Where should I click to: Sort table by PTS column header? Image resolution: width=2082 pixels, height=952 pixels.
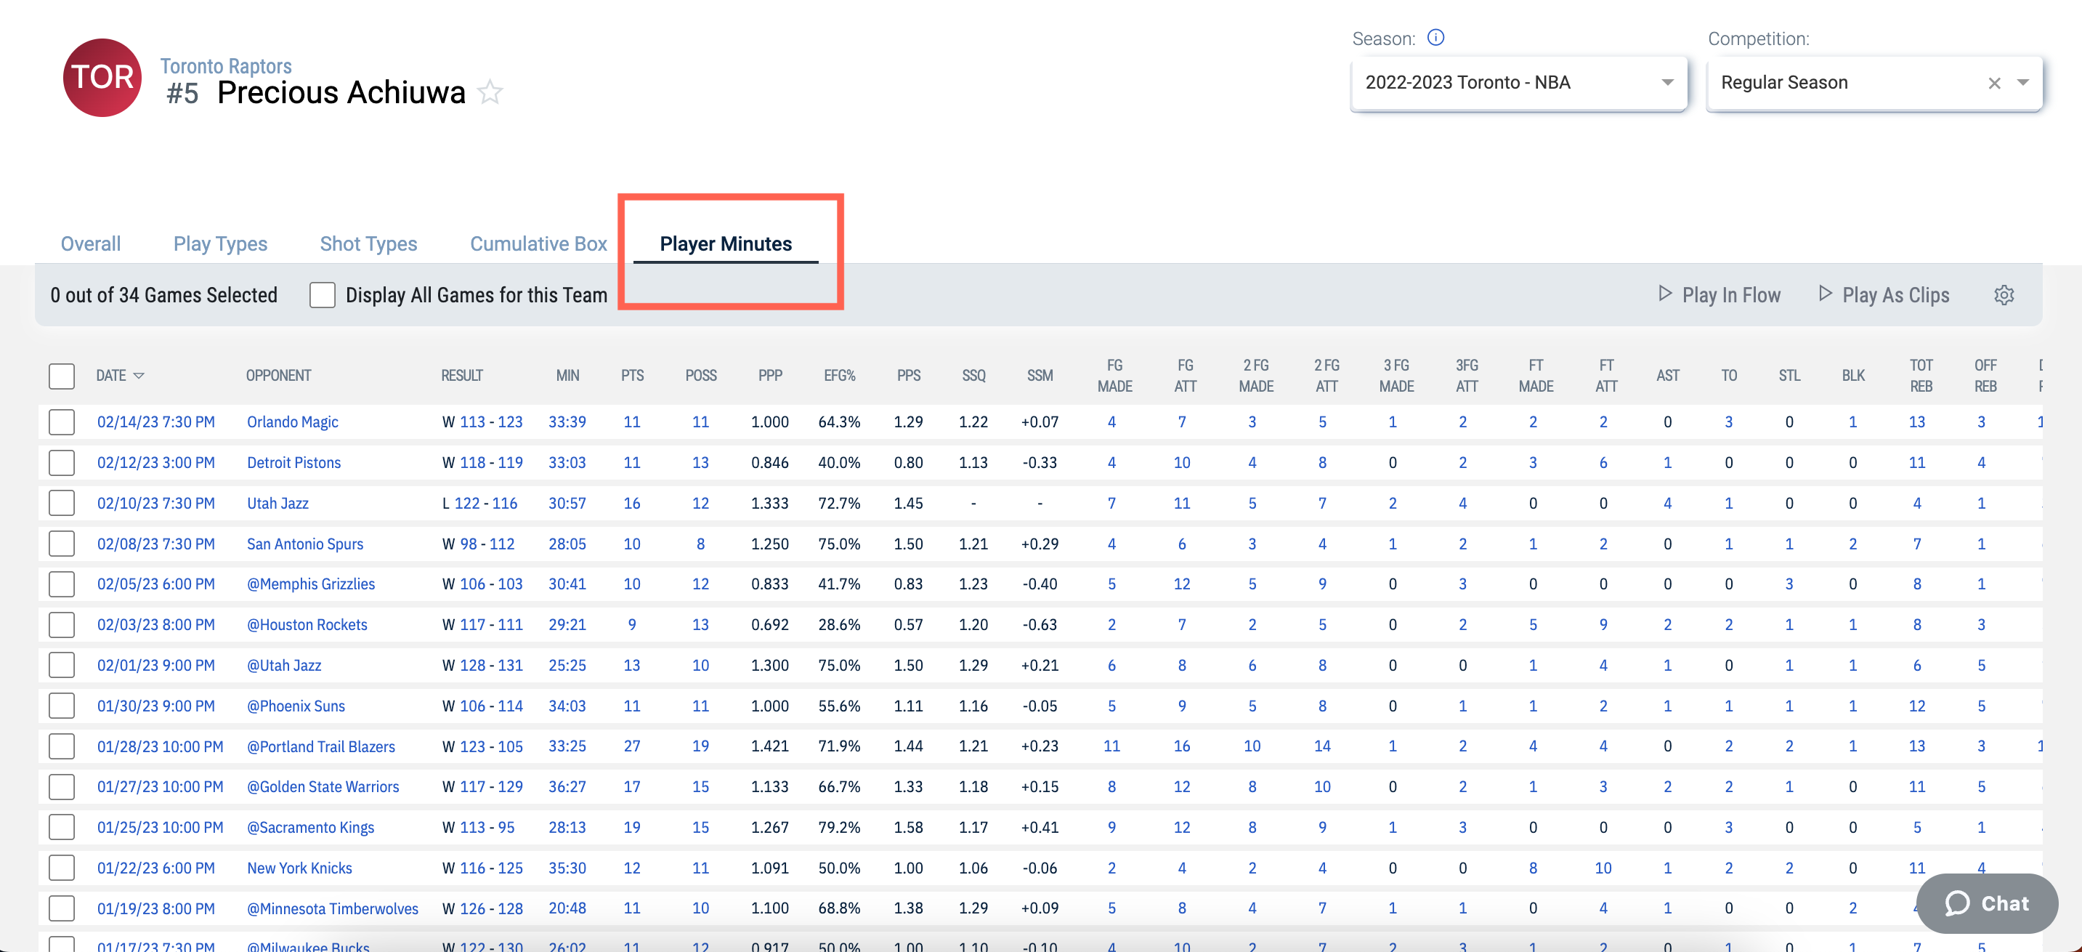tap(632, 375)
